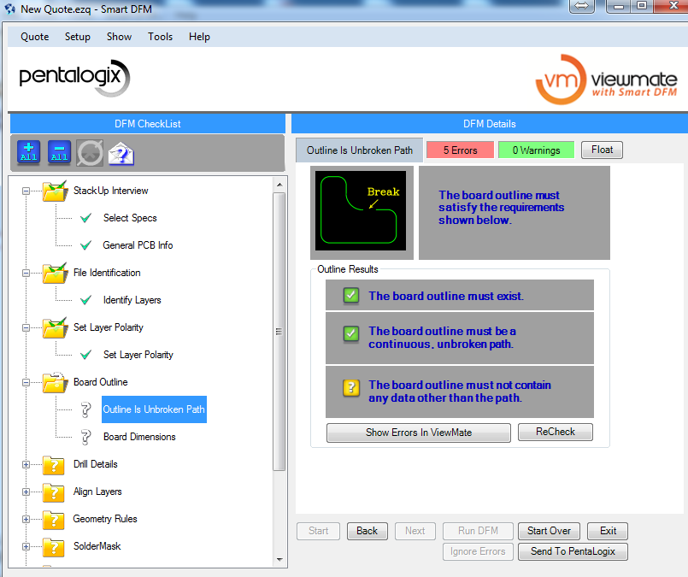Click Show Errors In ViewMate
The width and height of the screenshot is (688, 577).
click(419, 433)
